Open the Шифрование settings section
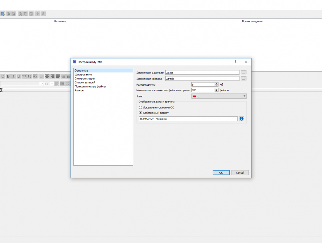This screenshot has width=322, height=243. click(x=103, y=74)
